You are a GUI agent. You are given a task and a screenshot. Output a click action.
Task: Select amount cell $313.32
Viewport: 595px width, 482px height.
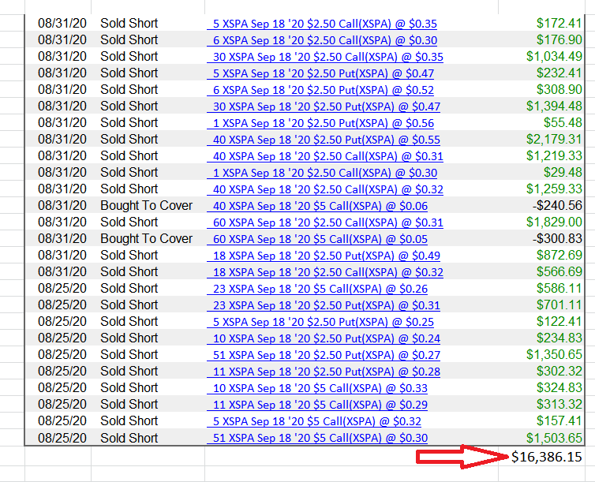click(559, 404)
